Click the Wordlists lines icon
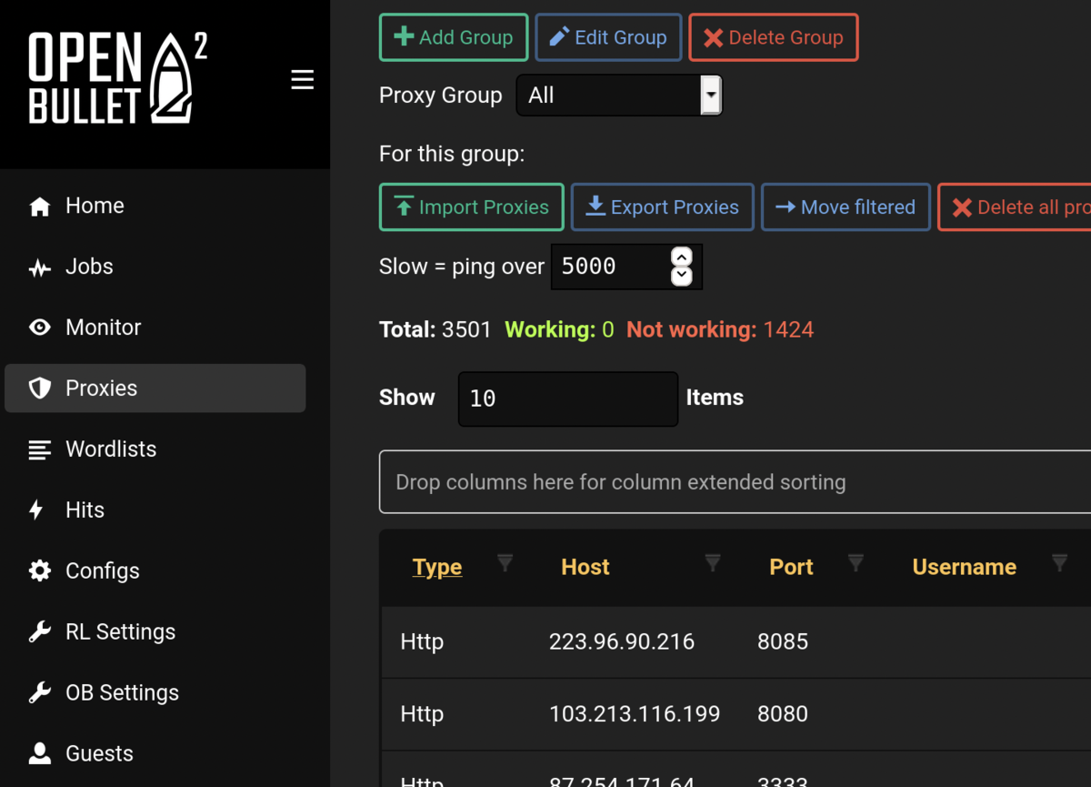1091x787 pixels. click(40, 449)
